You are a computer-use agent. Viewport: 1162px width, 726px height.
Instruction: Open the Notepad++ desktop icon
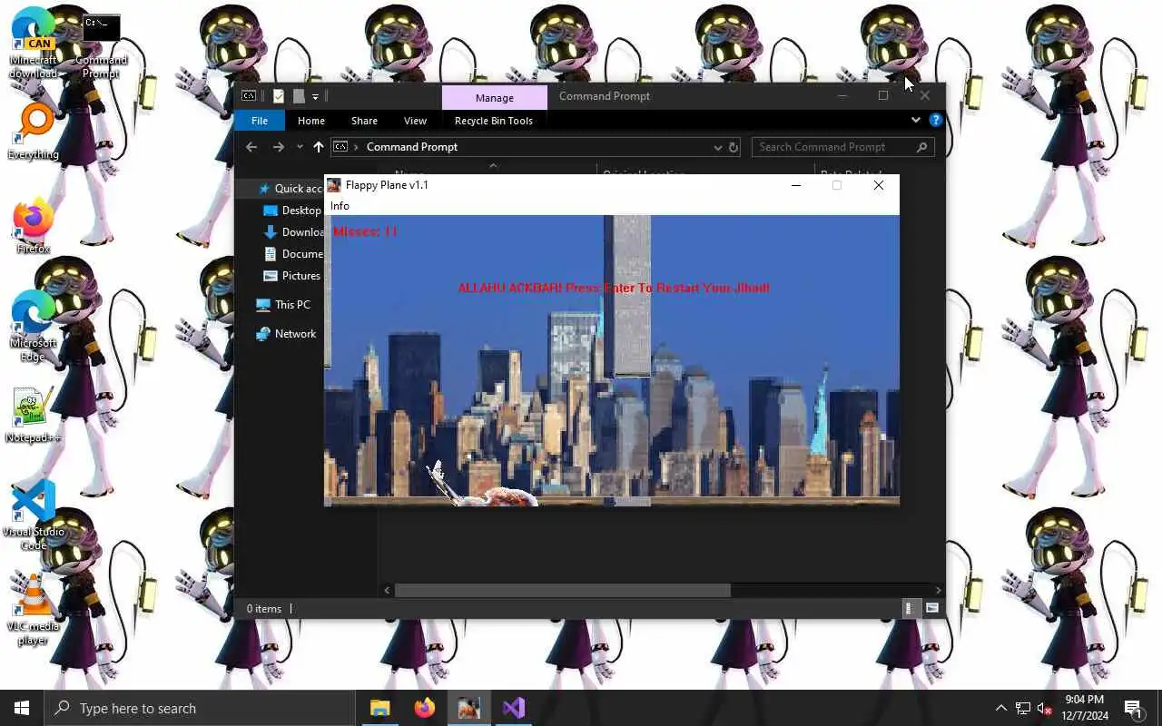pos(34,416)
